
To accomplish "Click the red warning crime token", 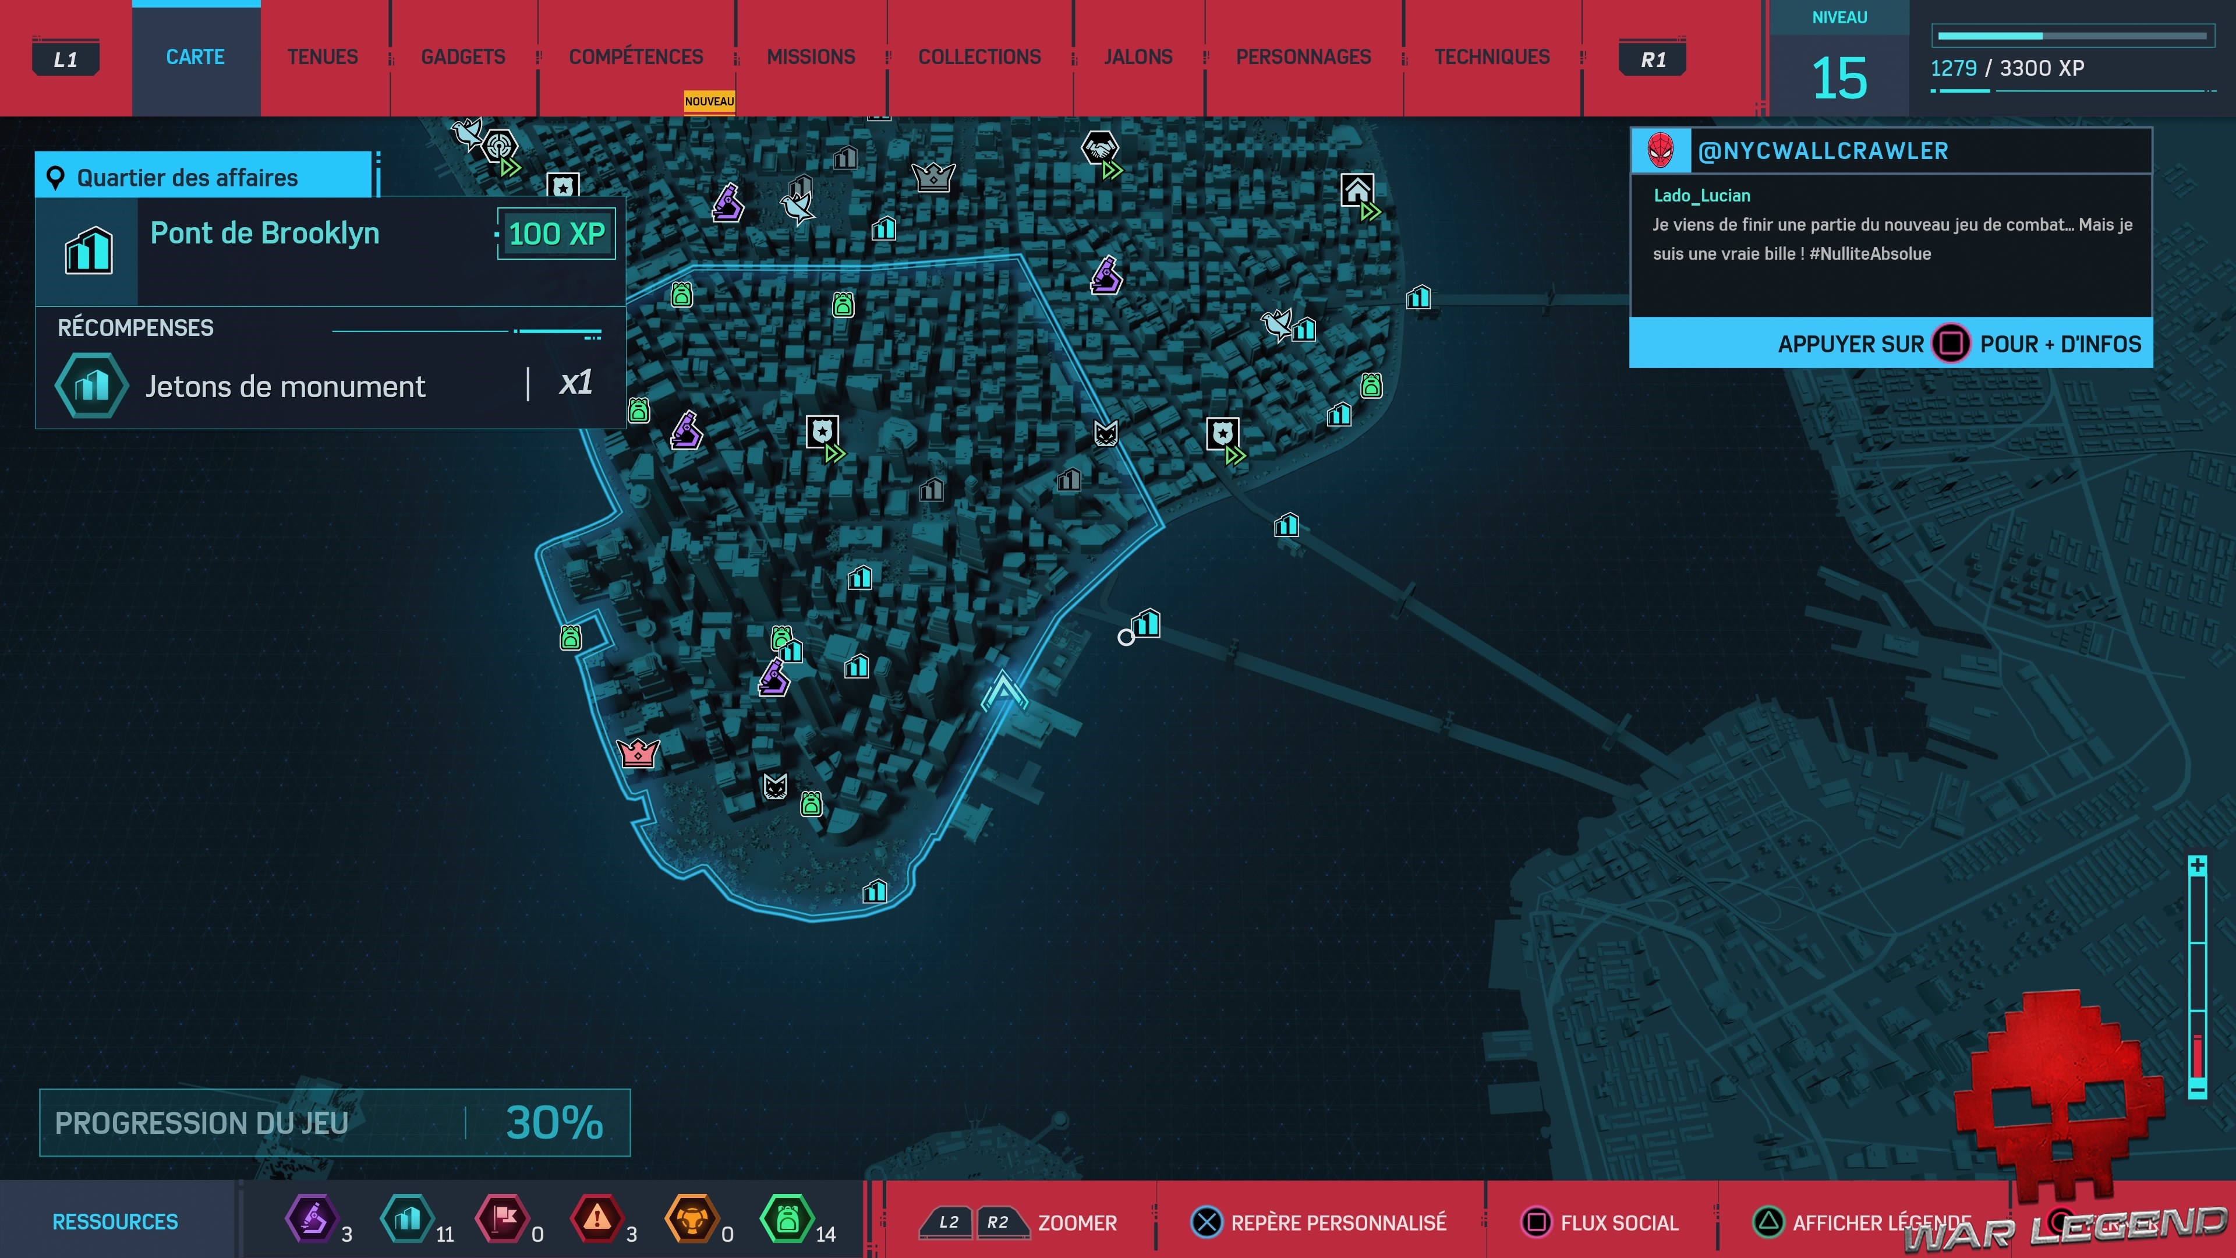I will [596, 1219].
